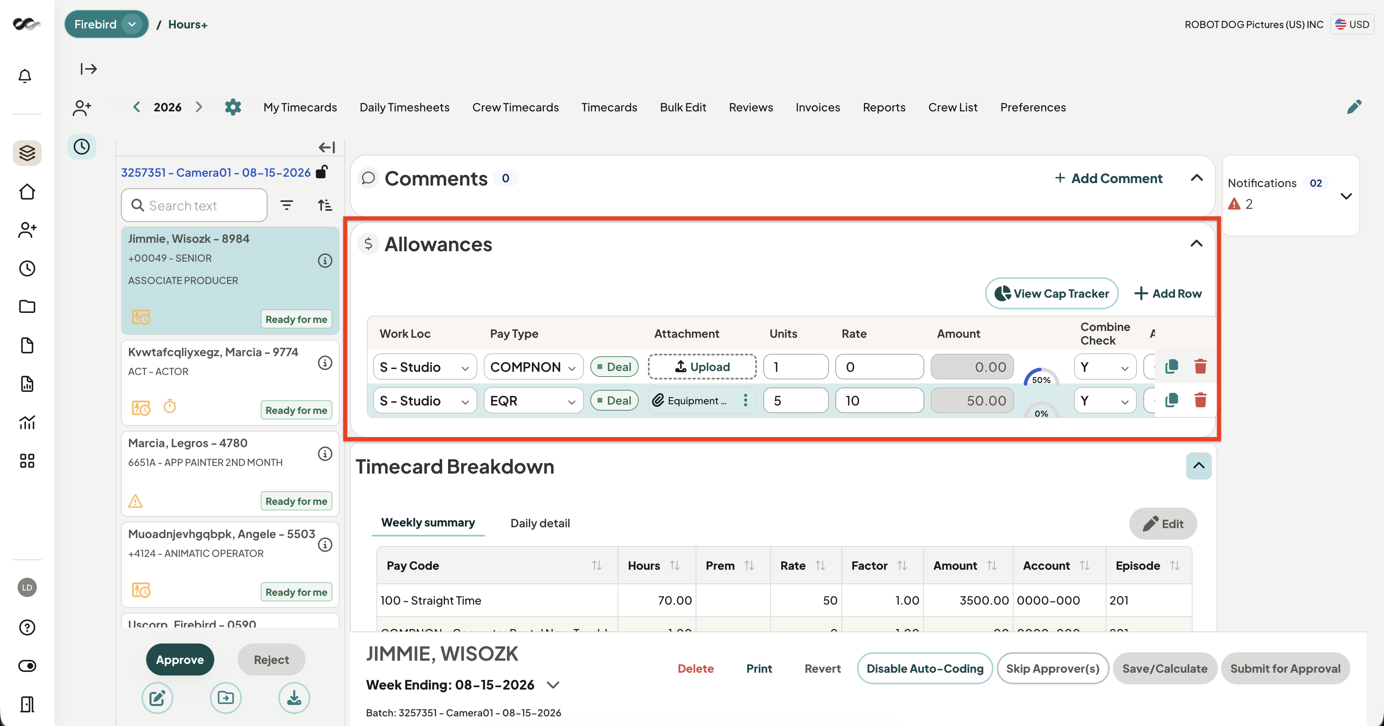Image resolution: width=1384 pixels, height=726 pixels.
Task: Click the 0% cap progress gauge
Action: [x=1041, y=410]
